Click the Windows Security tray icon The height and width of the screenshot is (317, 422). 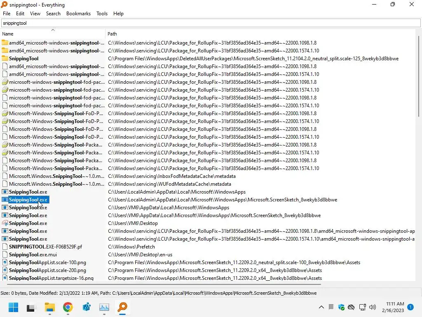[341, 307]
